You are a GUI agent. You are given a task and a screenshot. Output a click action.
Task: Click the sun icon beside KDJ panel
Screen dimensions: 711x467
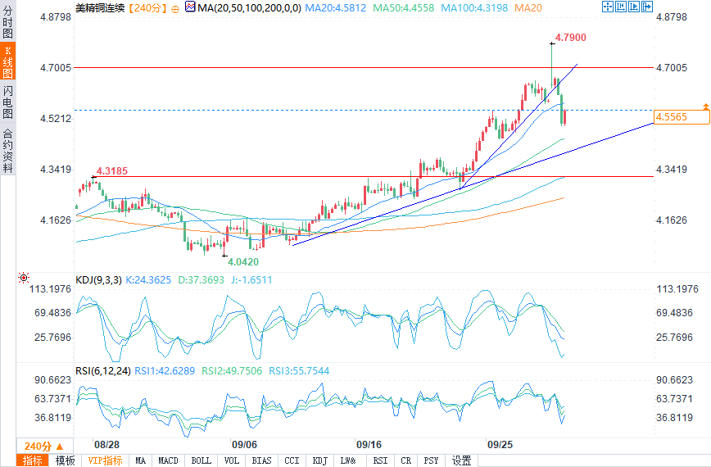tap(24, 279)
